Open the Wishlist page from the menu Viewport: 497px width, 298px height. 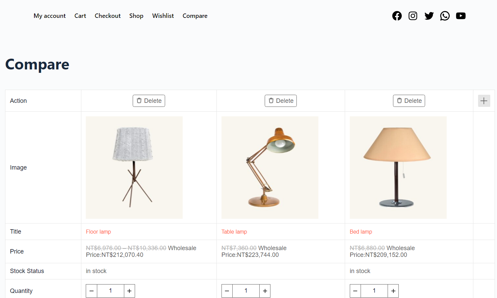pyautogui.click(x=163, y=16)
